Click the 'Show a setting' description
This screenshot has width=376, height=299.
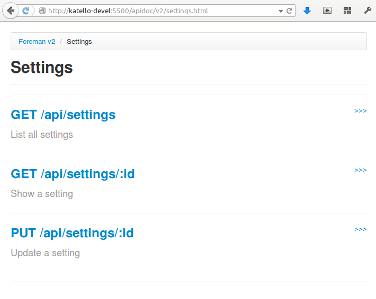[42, 194]
